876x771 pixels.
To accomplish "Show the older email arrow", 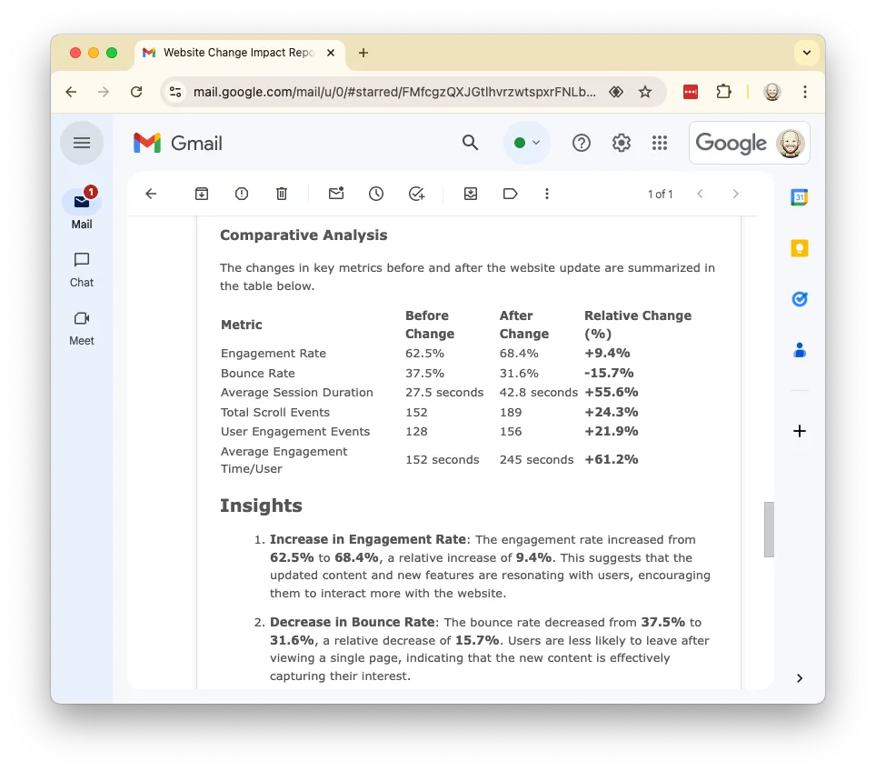I will coord(735,194).
